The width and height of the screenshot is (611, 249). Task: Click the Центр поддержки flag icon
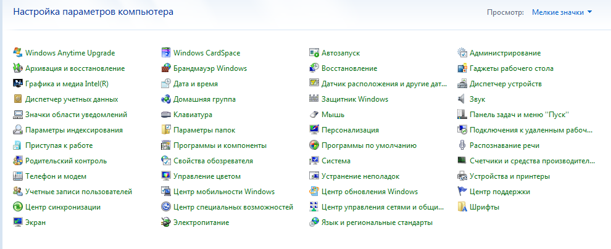[462, 192]
